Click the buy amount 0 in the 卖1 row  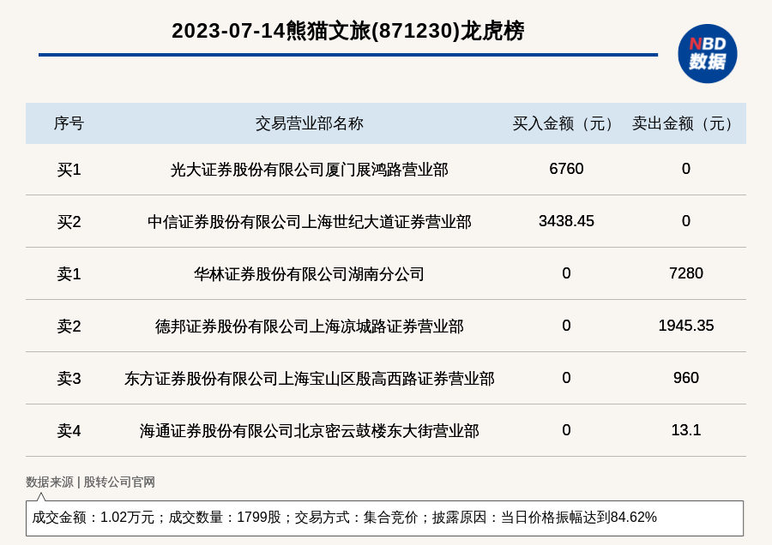566,273
